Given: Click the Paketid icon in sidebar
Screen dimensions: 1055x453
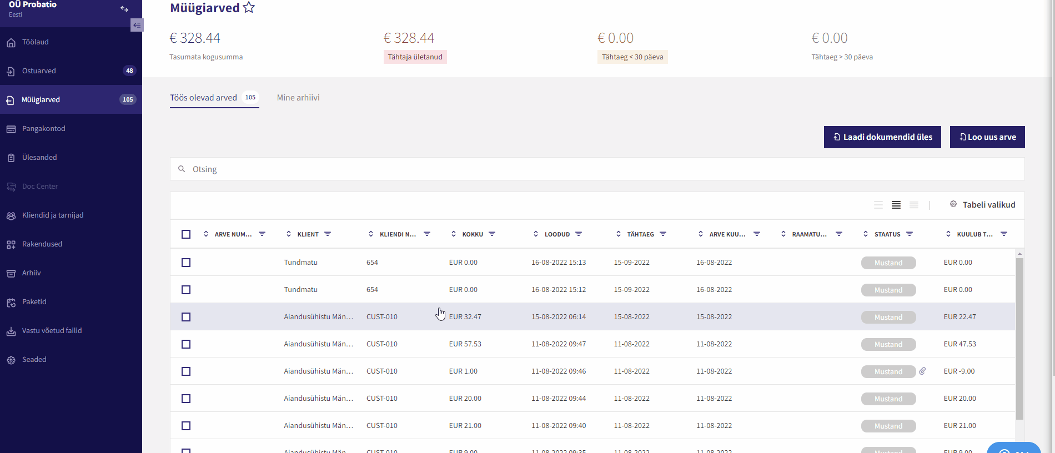Looking at the screenshot, I should [11, 302].
